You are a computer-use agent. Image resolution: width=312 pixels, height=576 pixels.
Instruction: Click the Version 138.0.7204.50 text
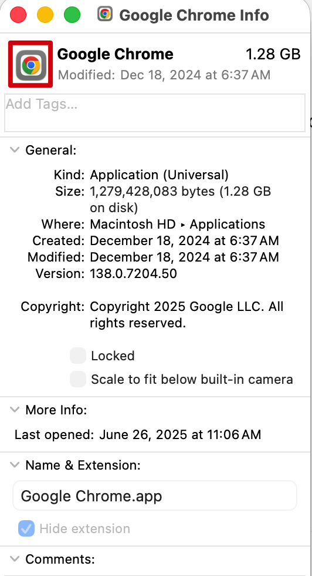coord(134,273)
